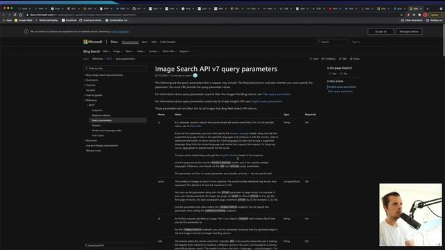Open a new browser tab with plus icon

(428, 8)
